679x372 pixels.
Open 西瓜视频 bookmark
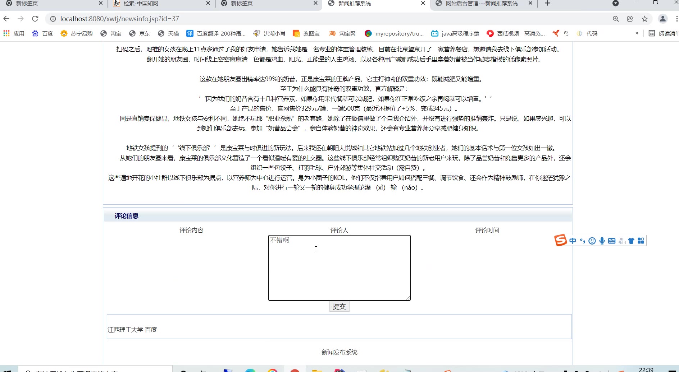click(x=516, y=33)
